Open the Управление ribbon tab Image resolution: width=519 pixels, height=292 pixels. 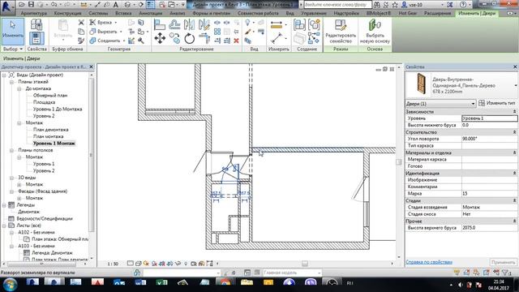(314, 13)
